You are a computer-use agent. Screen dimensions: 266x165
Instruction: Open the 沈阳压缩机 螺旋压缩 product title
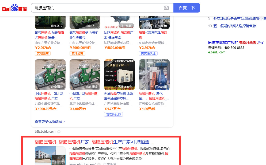[119, 35]
